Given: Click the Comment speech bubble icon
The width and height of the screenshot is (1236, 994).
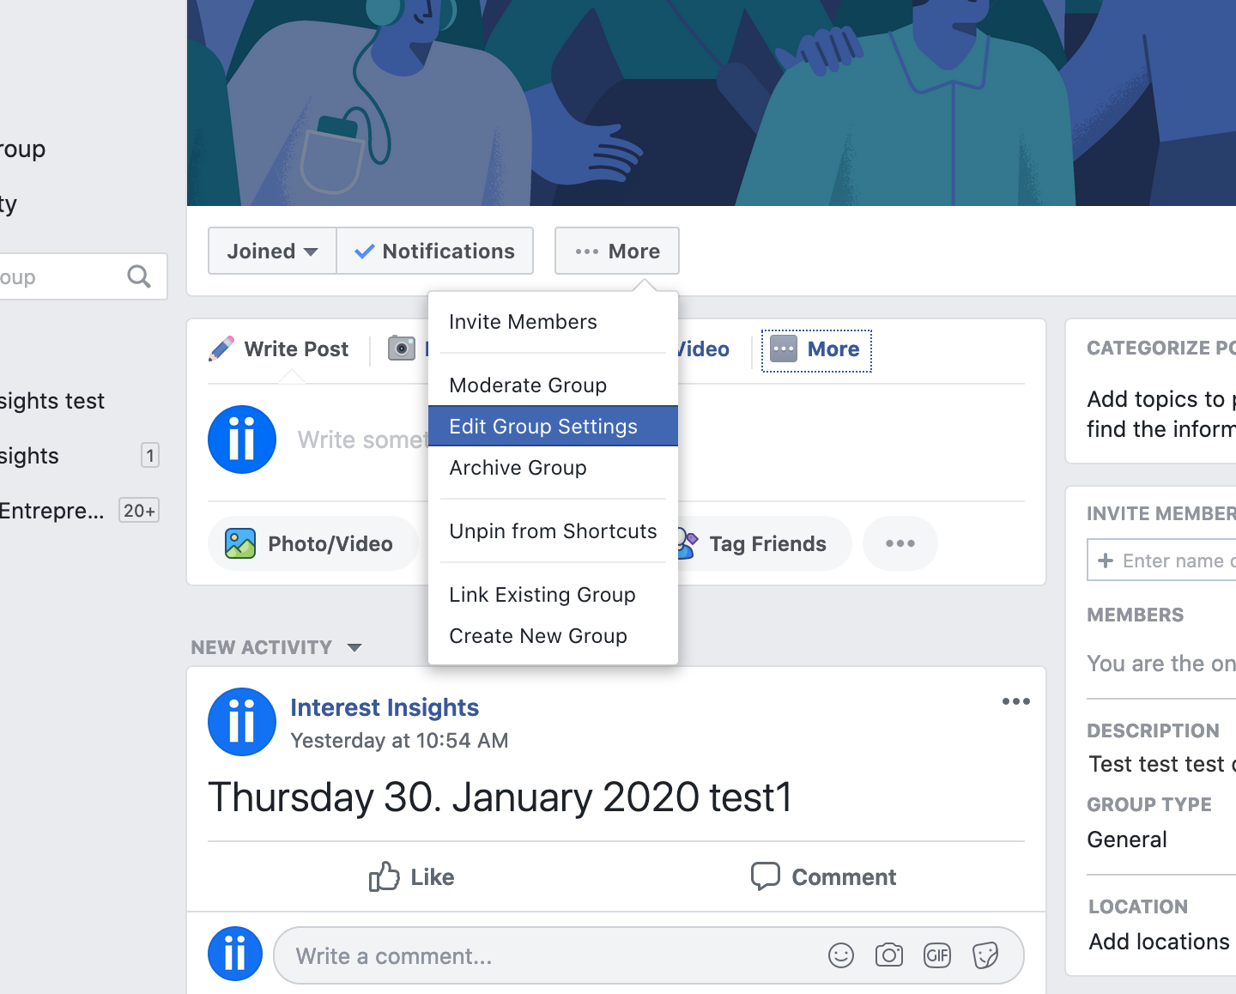Looking at the screenshot, I should click(765, 876).
